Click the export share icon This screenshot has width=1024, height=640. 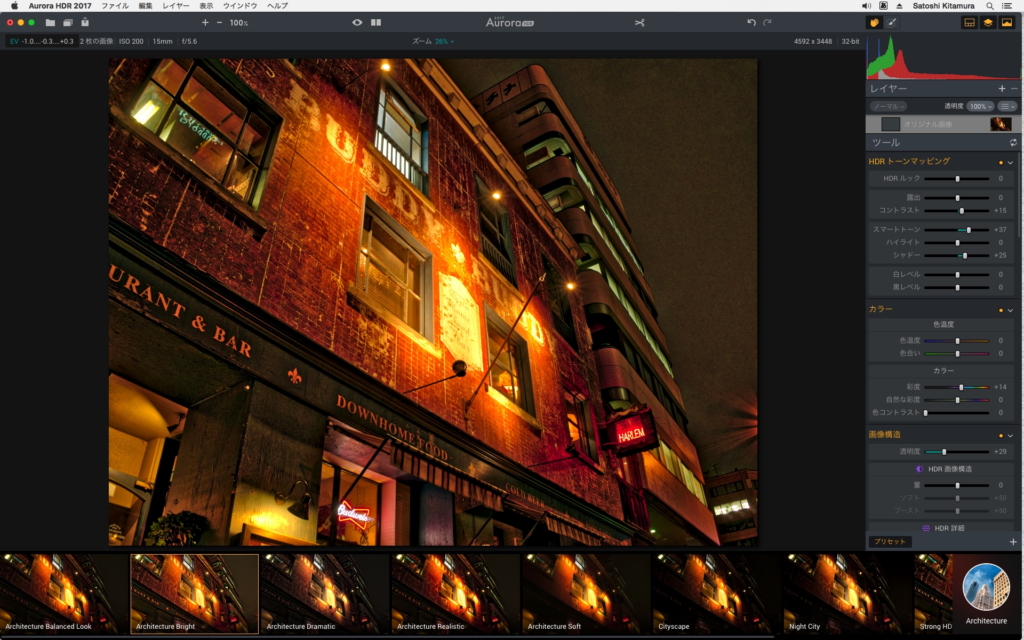pyautogui.click(x=85, y=22)
